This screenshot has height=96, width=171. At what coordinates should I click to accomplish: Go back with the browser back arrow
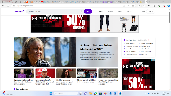pos(3,6)
